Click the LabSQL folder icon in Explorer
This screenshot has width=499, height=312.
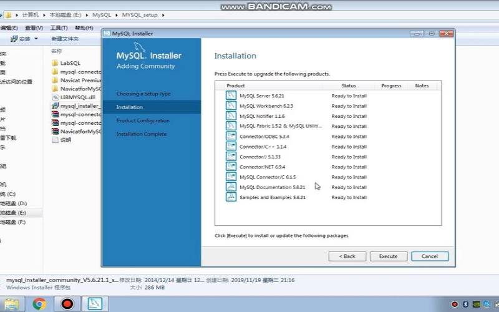55,63
